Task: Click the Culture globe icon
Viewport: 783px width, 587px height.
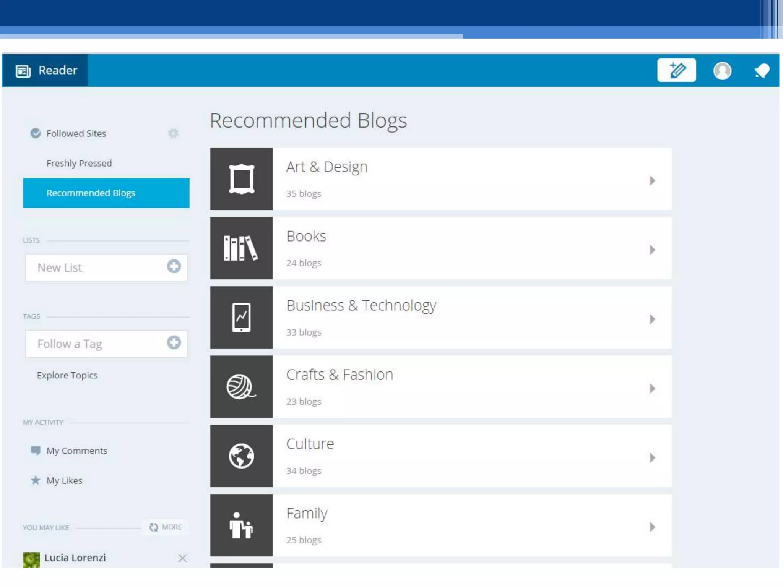Action: [241, 456]
